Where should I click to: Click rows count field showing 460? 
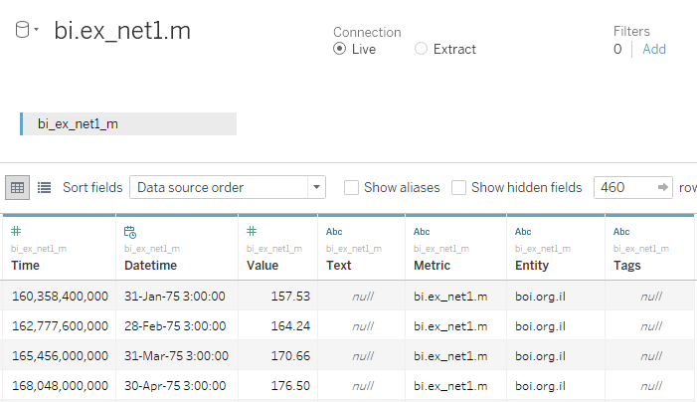click(624, 187)
